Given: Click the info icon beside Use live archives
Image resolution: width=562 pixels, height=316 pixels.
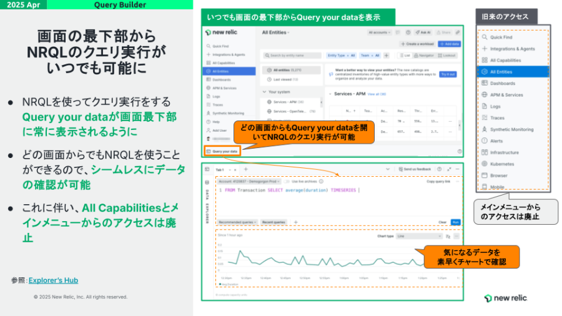Looking at the screenshot, I should pyautogui.click(x=321, y=181).
